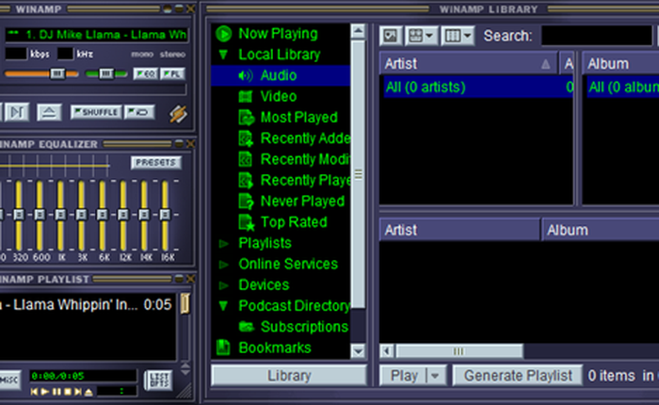Toggle windowshade mode on the Equalizer title bar
This screenshot has height=405, width=659.
pos(179,144)
